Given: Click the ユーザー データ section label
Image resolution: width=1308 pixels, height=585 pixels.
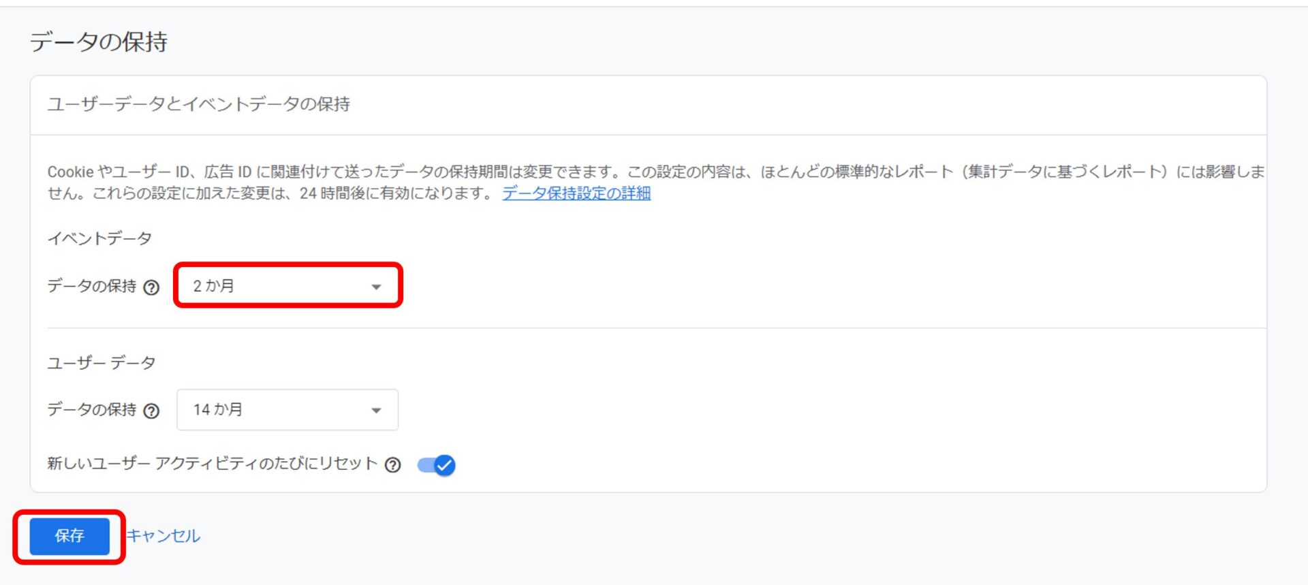Looking at the screenshot, I should coord(102,363).
